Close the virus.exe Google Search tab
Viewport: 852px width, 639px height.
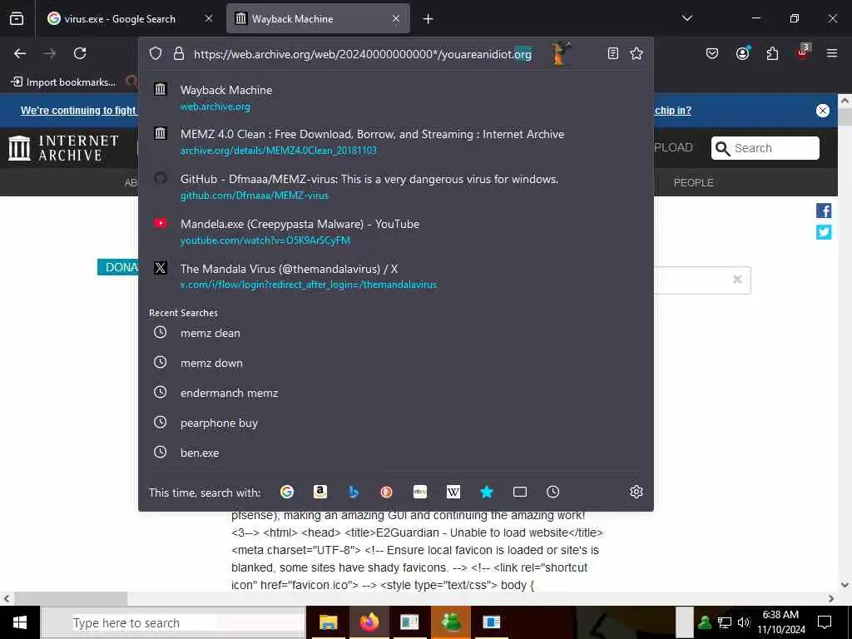click(209, 18)
